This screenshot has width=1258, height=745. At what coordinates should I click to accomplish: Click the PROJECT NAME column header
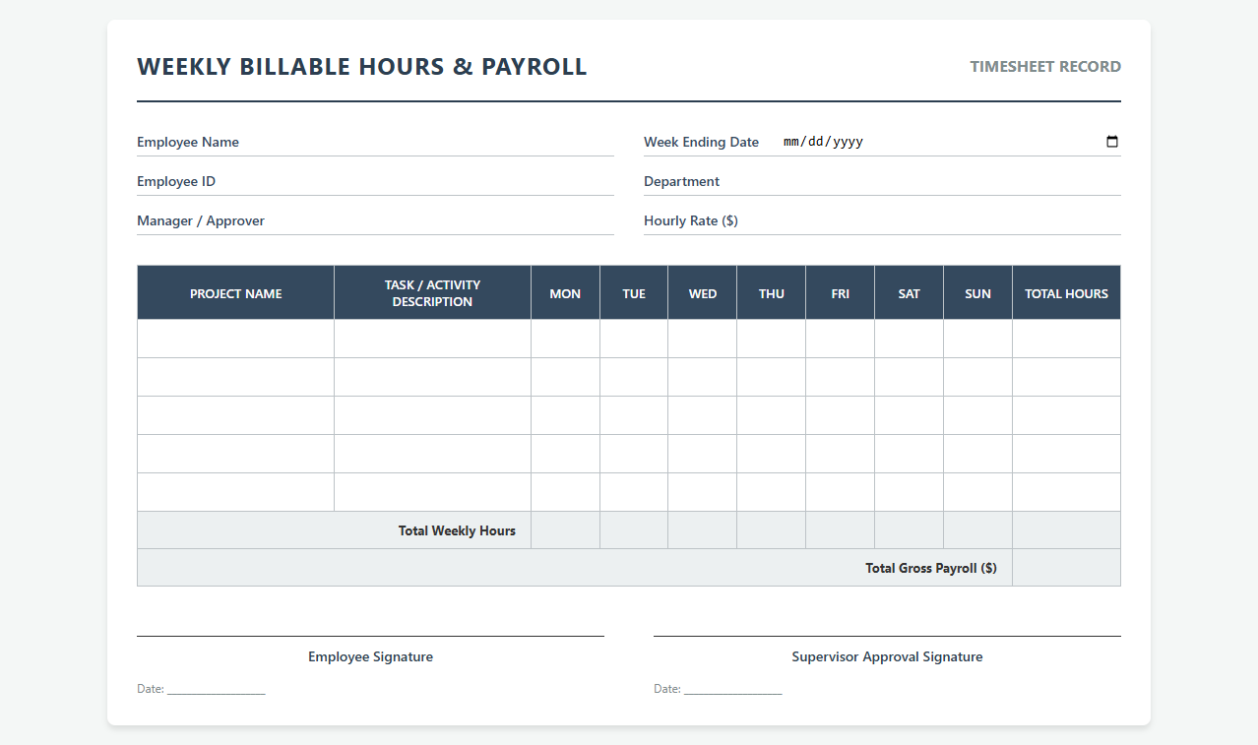click(236, 293)
